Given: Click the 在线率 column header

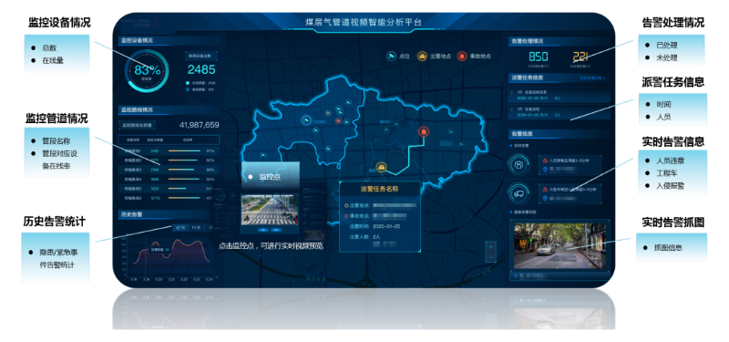Looking at the screenshot, I should 188,140.
